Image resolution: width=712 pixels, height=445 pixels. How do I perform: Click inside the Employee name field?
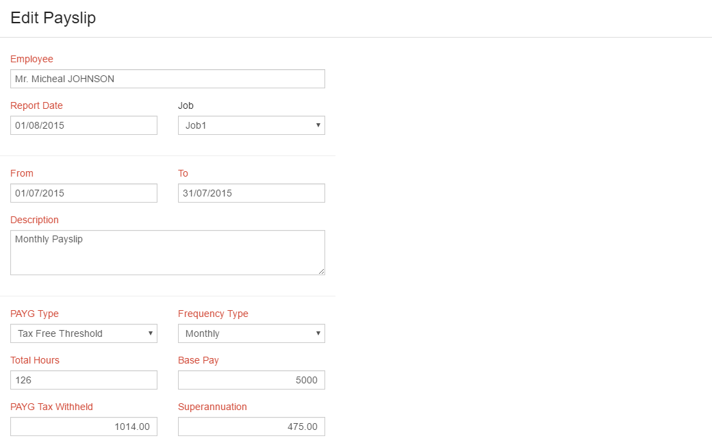pos(167,79)
